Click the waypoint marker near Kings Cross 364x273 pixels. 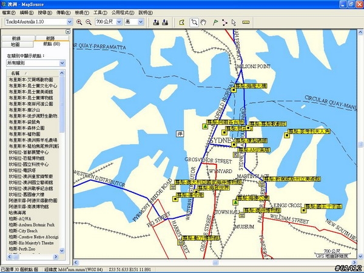[303, 211]
